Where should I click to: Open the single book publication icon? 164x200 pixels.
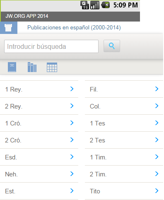point(12,67)
